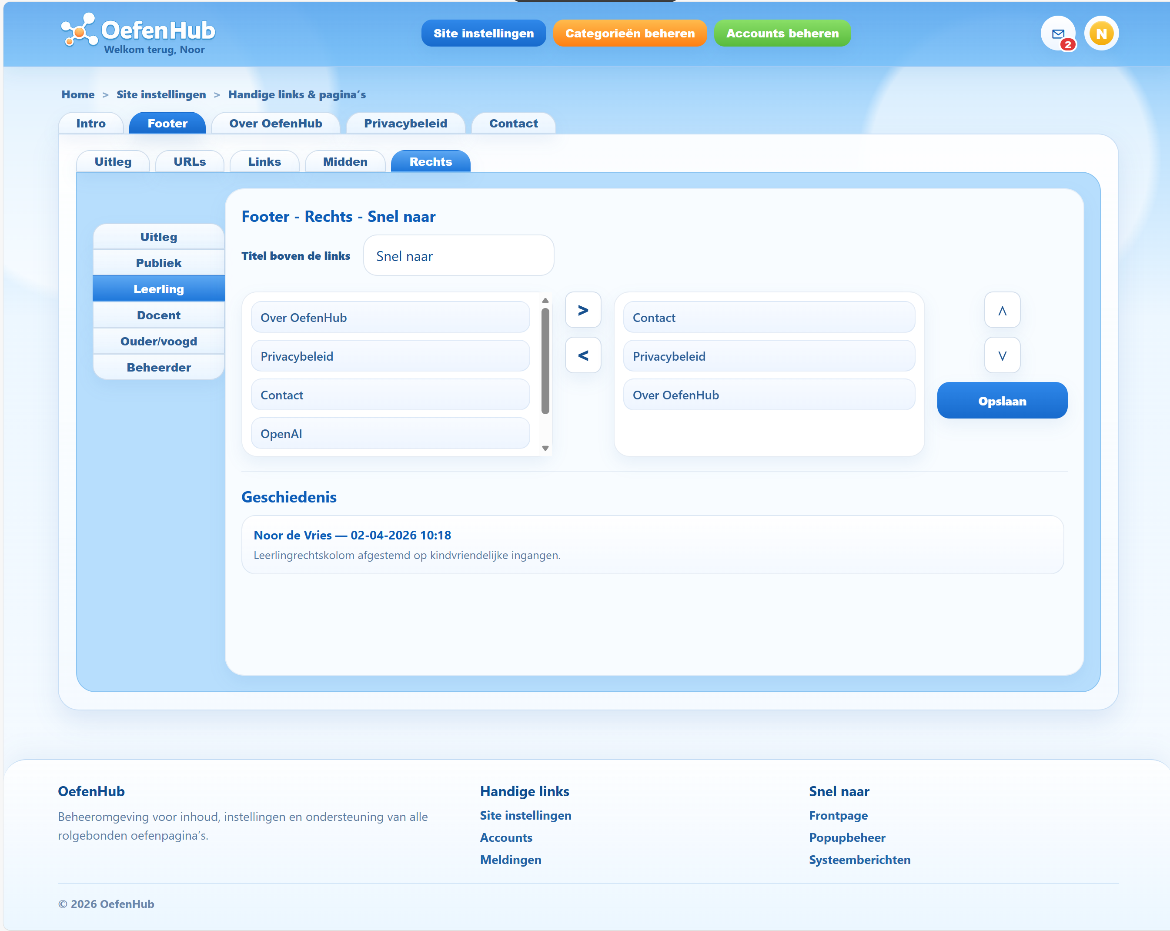Open footer link Systeemberichten
Image resolution: width=1170 pixels, height=931 pixels.
[x=859, y=860]
